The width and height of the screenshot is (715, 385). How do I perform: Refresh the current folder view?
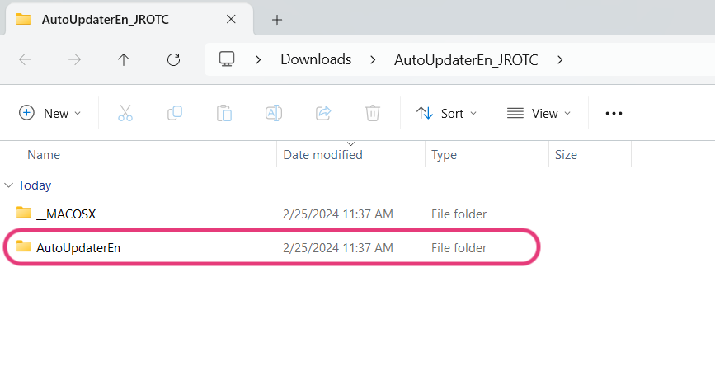[173, 59]
